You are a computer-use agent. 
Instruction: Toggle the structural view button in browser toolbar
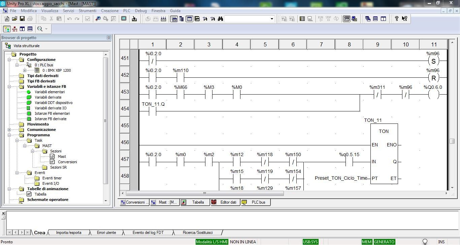[7, 29]
